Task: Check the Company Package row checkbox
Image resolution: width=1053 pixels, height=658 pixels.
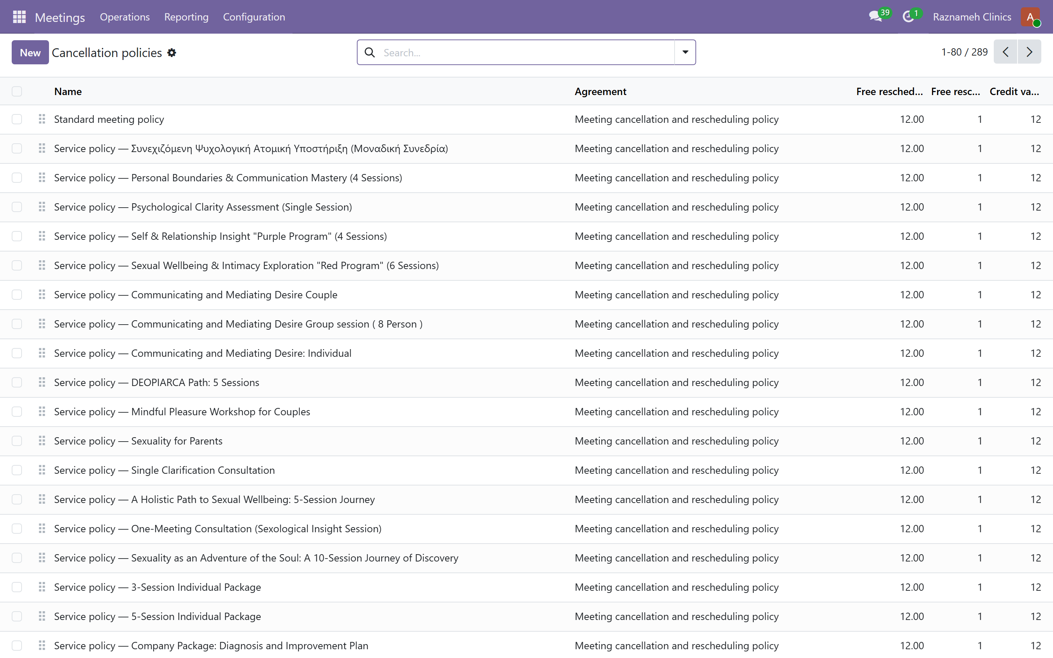Action: point(17,645)
